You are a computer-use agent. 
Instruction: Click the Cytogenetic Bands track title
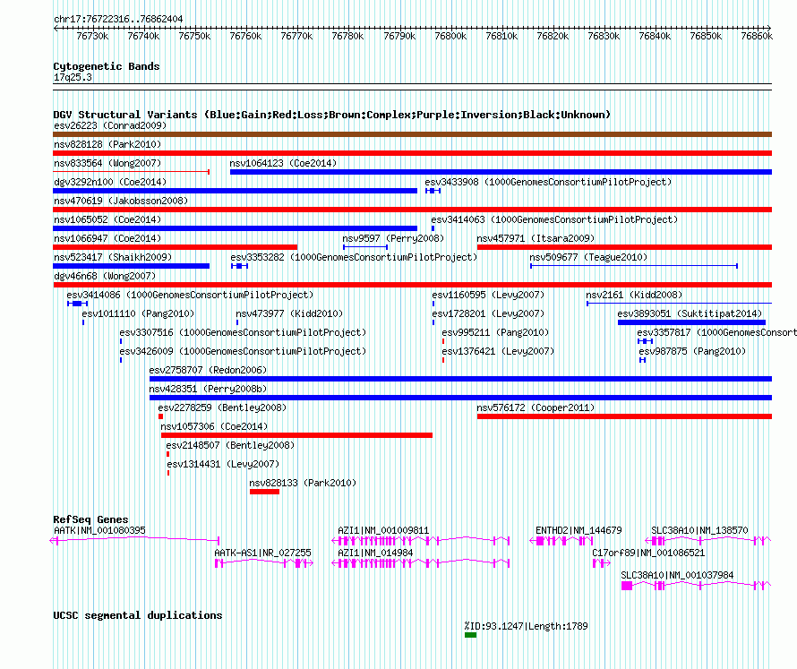coord(107,66)
